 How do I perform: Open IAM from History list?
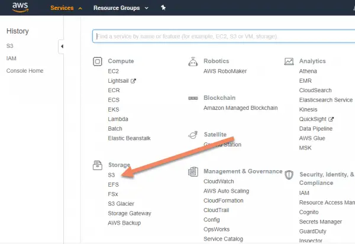click(11, 58)
